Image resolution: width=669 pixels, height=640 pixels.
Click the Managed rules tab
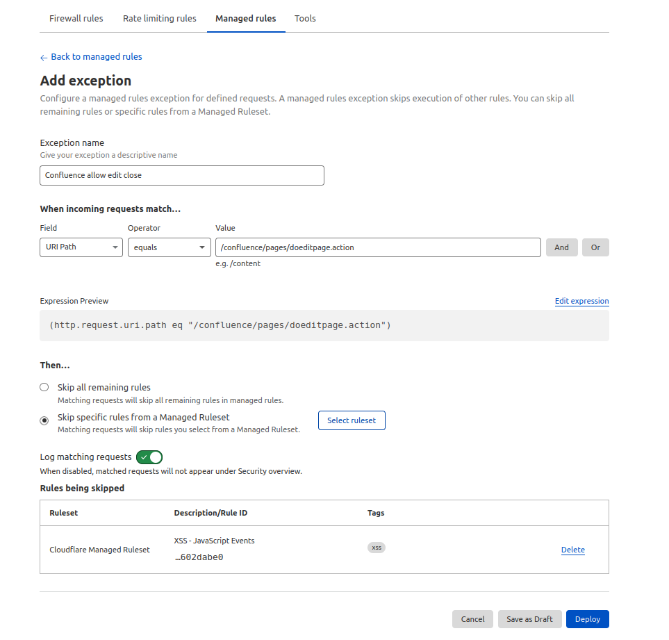click(246, 18)
